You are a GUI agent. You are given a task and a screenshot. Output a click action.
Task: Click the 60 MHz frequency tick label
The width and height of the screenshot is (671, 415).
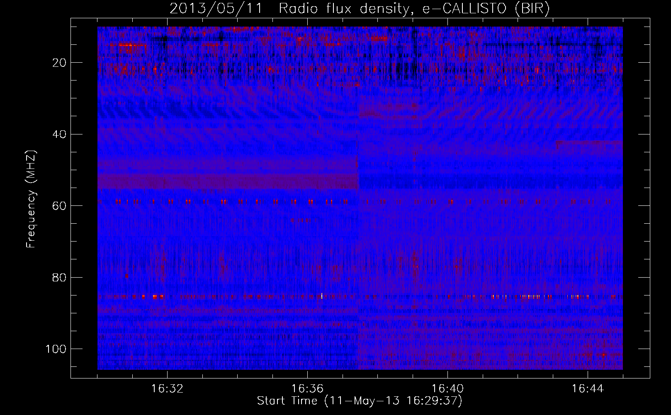pyautogui.click(x=59, y=206)
